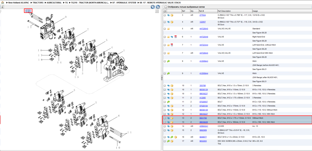
Task: Open part number link 87026184
Action: pyautogui.click(x=203, y=106)
